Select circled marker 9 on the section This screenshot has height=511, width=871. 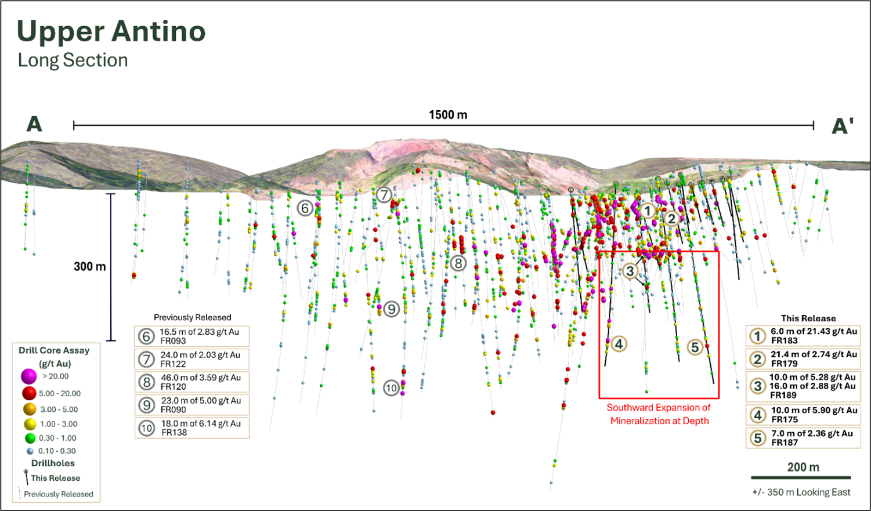(x=392, y=309)
